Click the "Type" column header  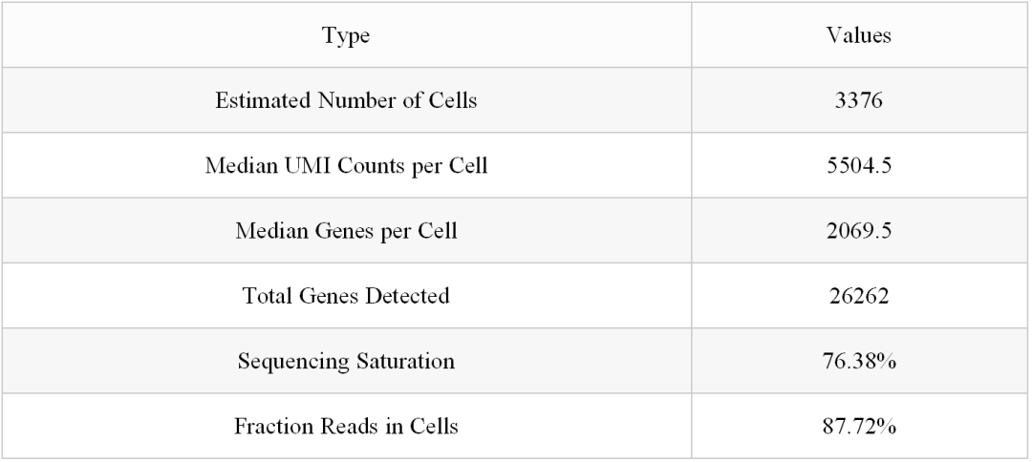click(x=346, y=35)
